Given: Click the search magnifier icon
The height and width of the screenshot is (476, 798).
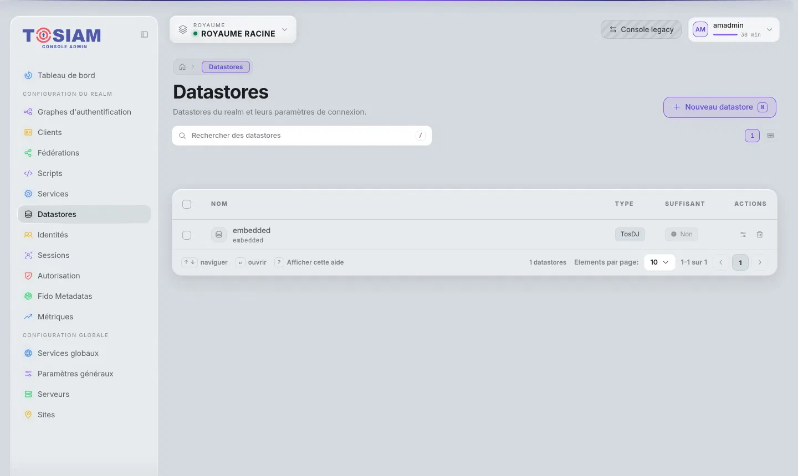Looking at the screenshot, I should 182,136.
